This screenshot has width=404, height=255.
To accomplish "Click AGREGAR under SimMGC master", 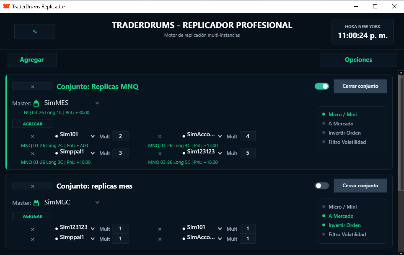I will point(33,216).
